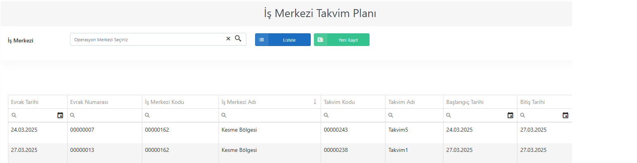Click search icon in Evrak Numarası filter
Screen dimensions: 637x163
pos(72,115)
